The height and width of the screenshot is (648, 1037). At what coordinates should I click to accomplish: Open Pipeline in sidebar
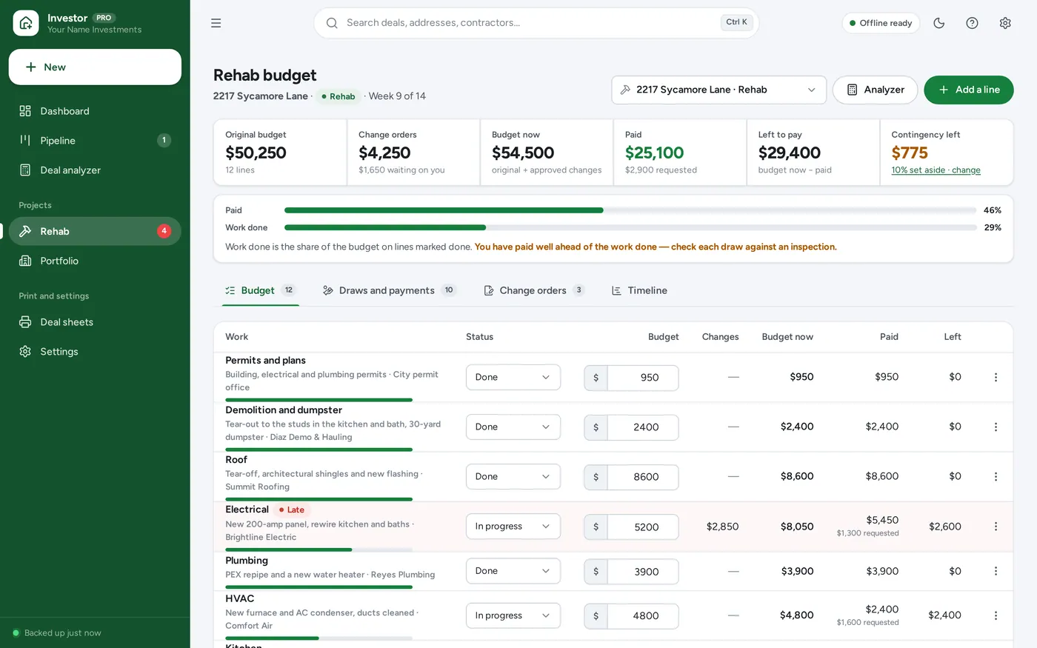(x=95, y=141)
